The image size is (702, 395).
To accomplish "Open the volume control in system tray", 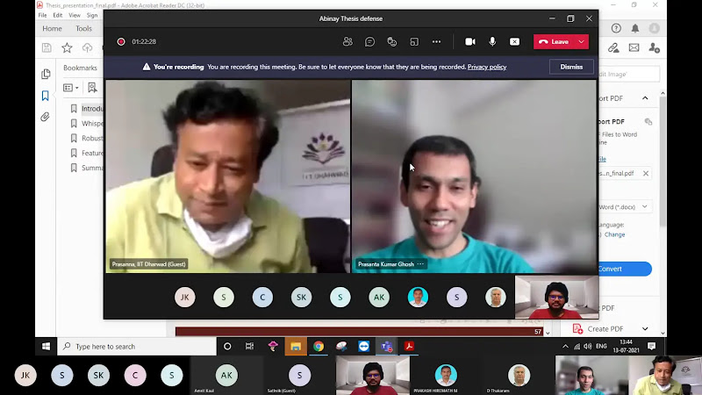I will pos(588,346).
